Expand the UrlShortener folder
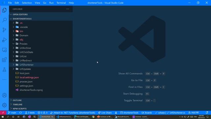Image resolution: width=211 pixels, height=119 pixels. [x=41, y=65]
